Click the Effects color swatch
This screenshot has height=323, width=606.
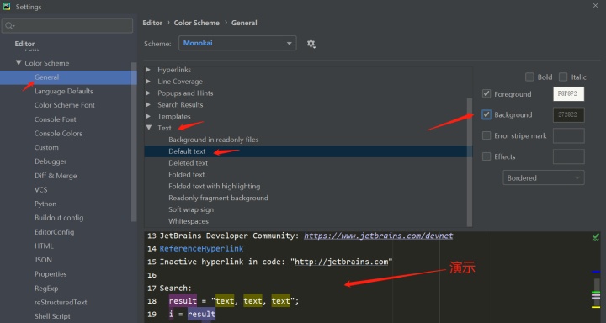pos(568,156)
